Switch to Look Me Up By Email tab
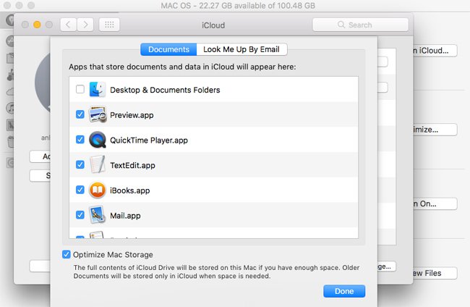Viewport: 470px width, 307px height. 242,49
